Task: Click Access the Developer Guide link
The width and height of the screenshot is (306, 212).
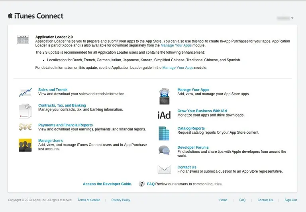Action: tap(107, 184)
